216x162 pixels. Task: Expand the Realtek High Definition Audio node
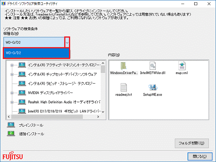click(x=12, y=102)
